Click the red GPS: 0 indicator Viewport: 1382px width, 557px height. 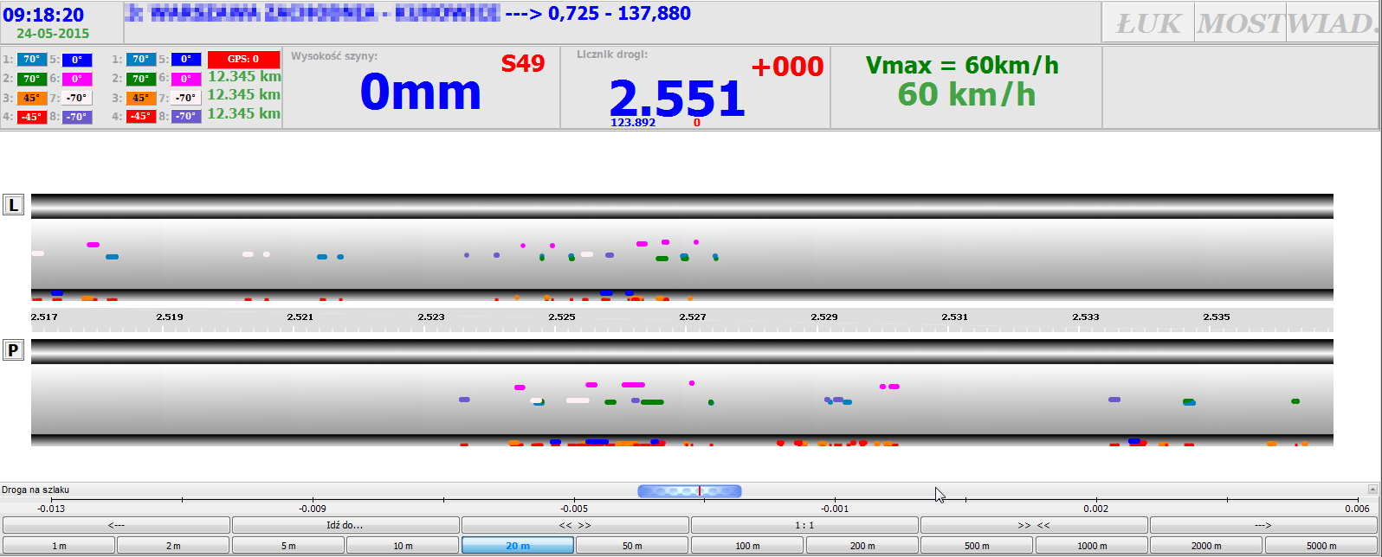coord(243,60)
